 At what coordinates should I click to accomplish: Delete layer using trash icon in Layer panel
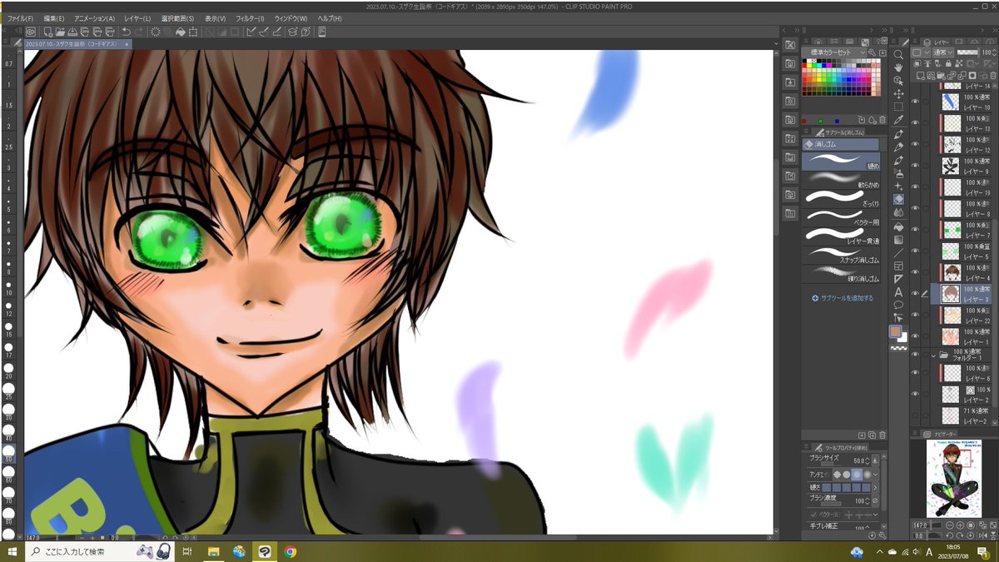pos(993,76)
